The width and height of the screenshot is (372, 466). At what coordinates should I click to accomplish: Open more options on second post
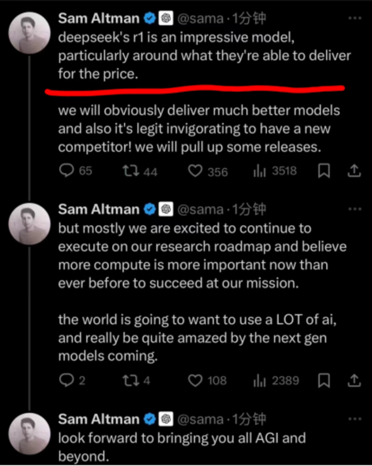(x=355, y=209)
